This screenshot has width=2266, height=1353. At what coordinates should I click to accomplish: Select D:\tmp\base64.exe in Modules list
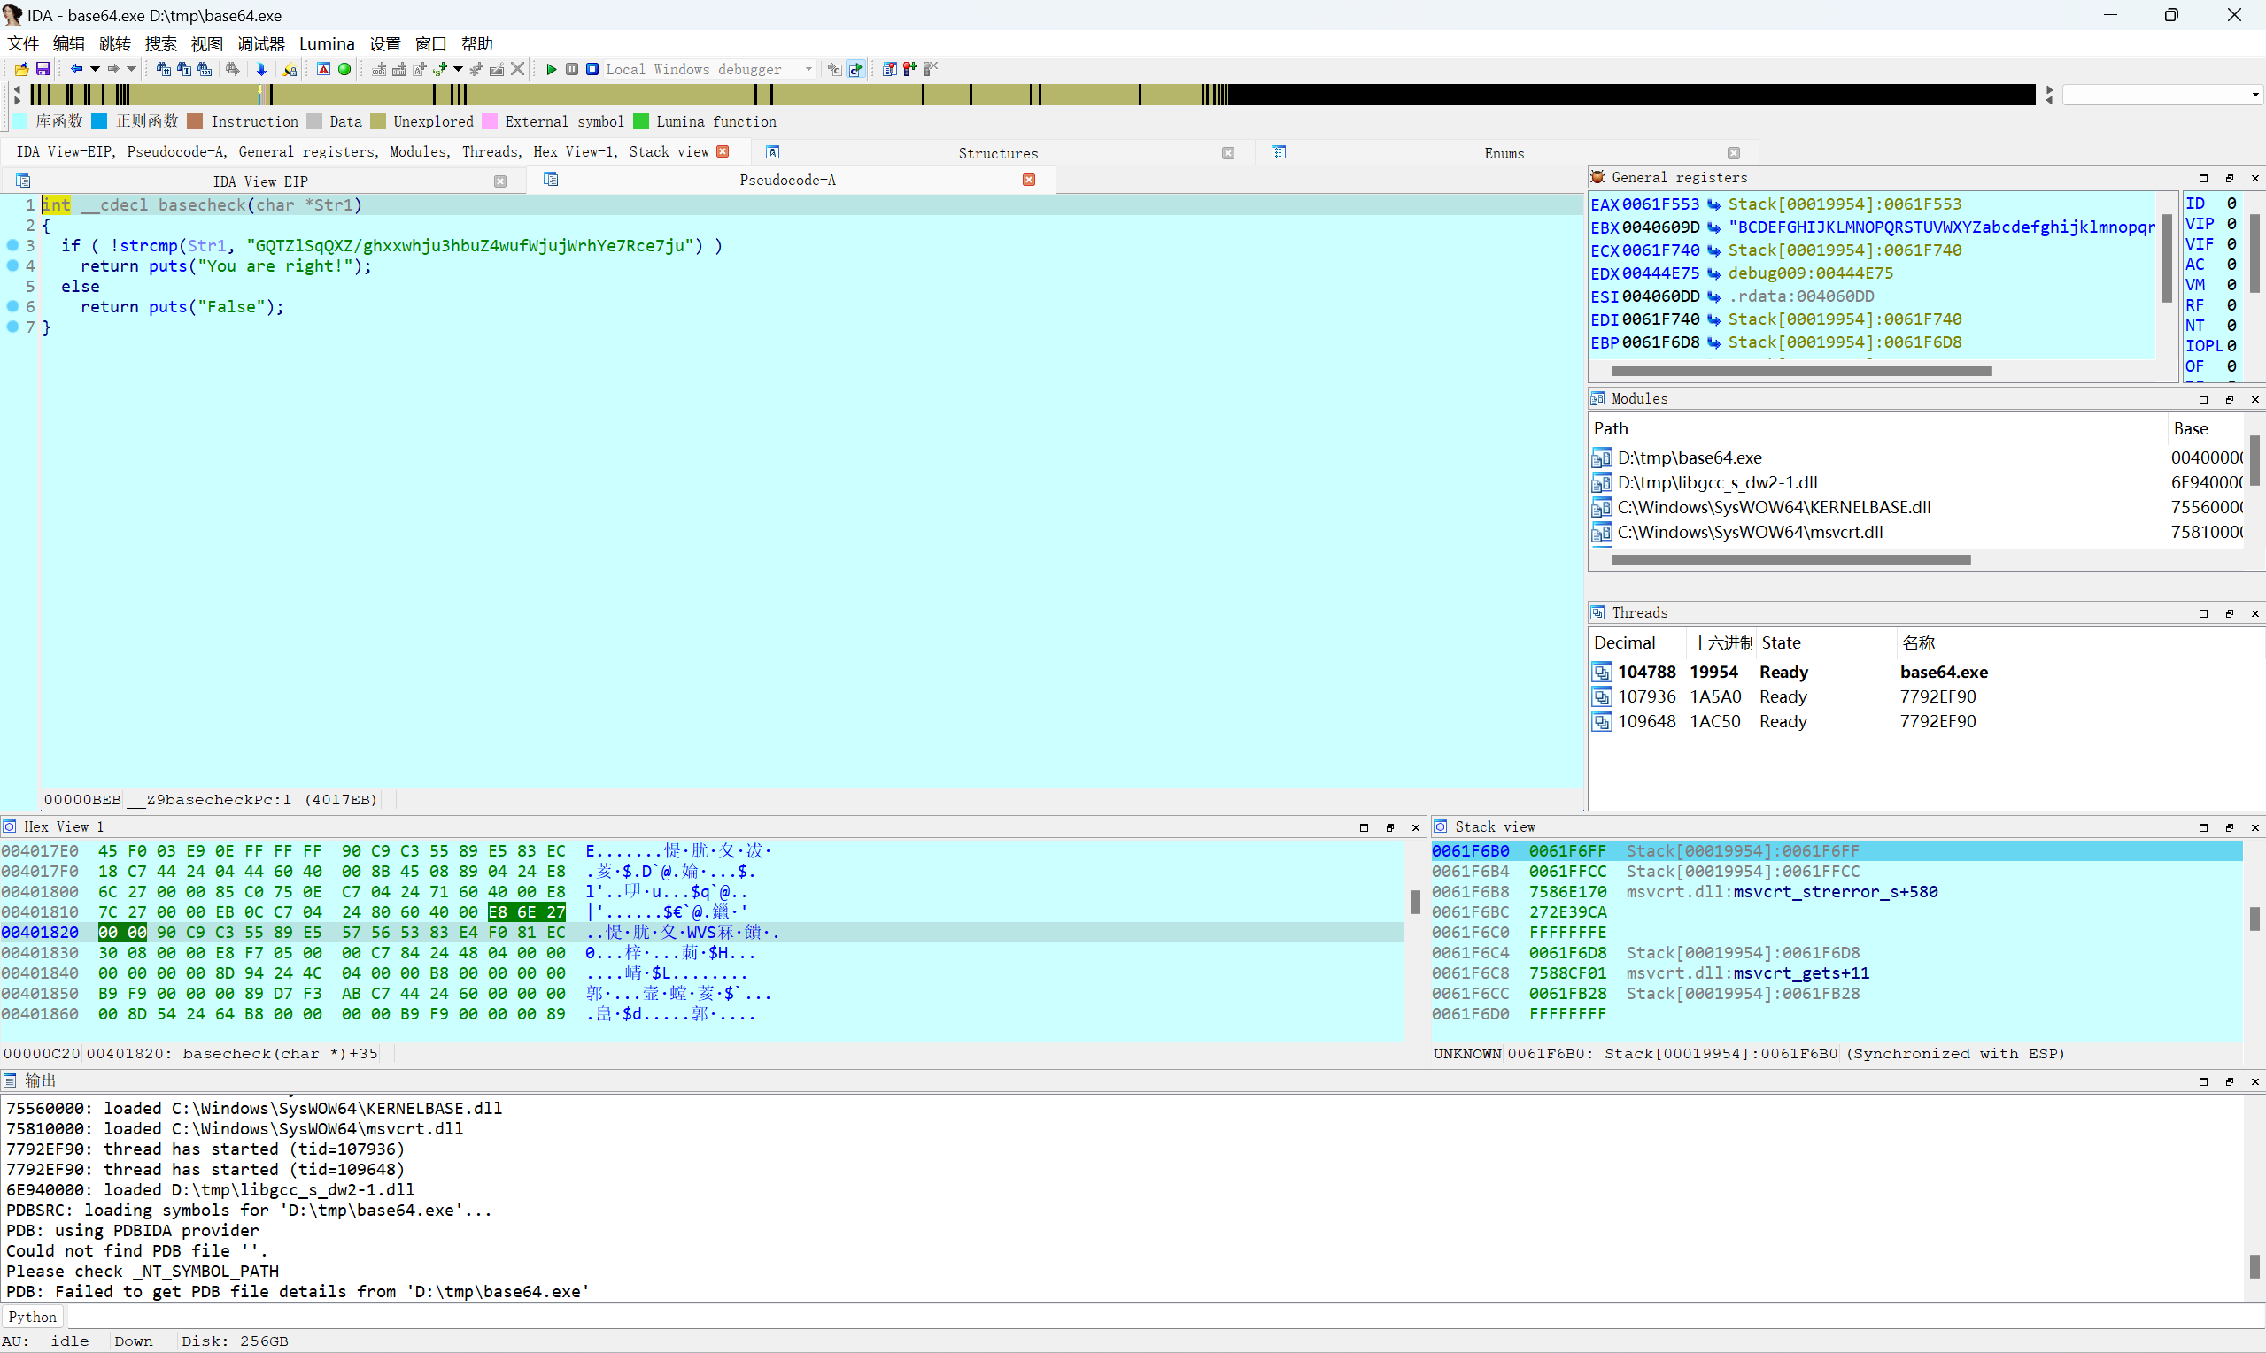click(x=1915, y=457)
